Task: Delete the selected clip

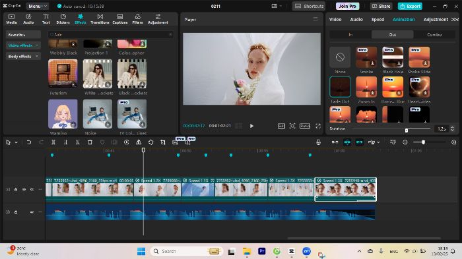Action: [x=90, y=142]
